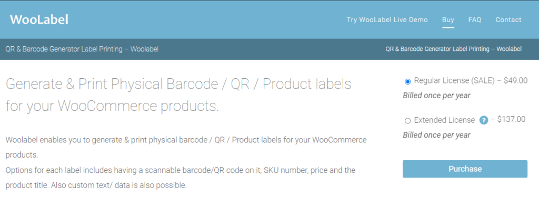Open Try WooLabel Live Demo page
Image resolution: width=539 pixels, height=198 pixels.
387,20
